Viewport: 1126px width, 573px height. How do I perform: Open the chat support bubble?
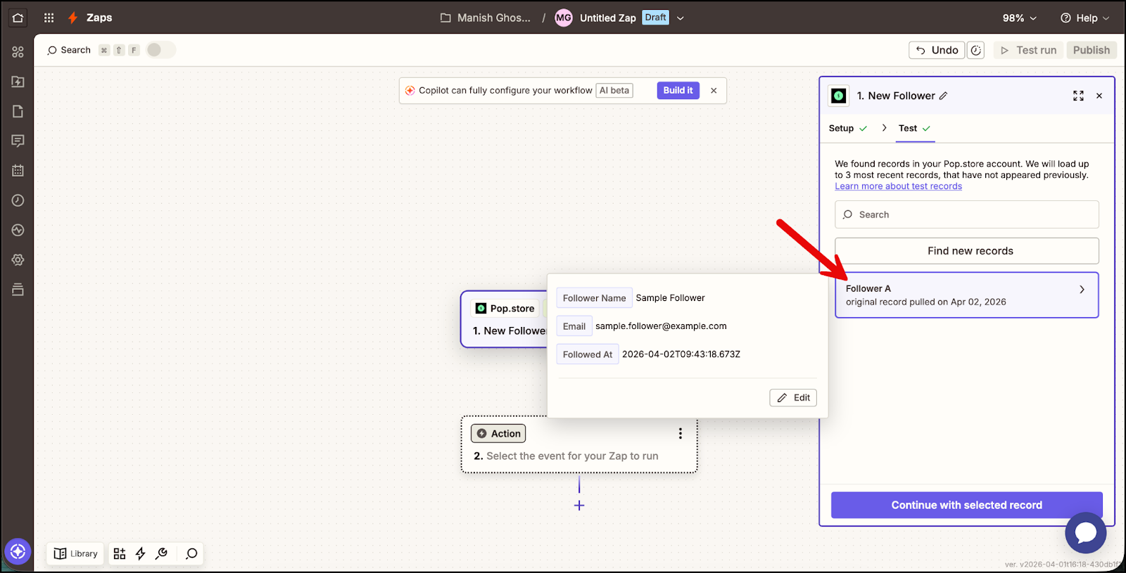pos(1085,533)
